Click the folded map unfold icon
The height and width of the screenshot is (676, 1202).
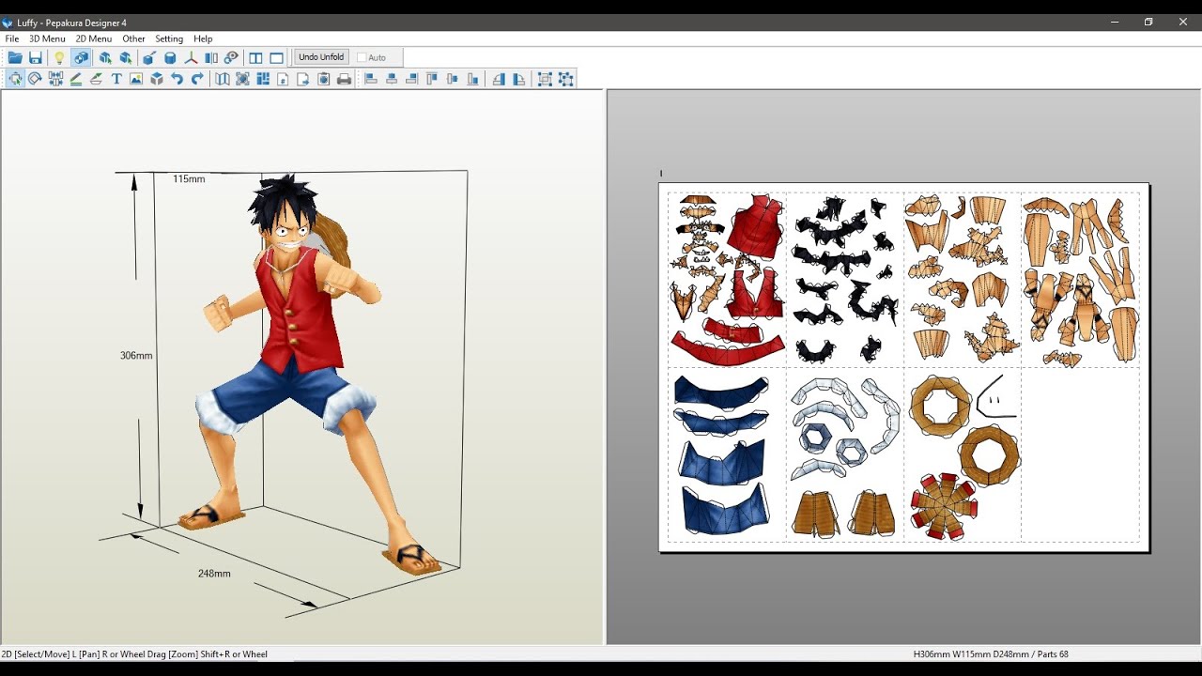tap(223, 79)
